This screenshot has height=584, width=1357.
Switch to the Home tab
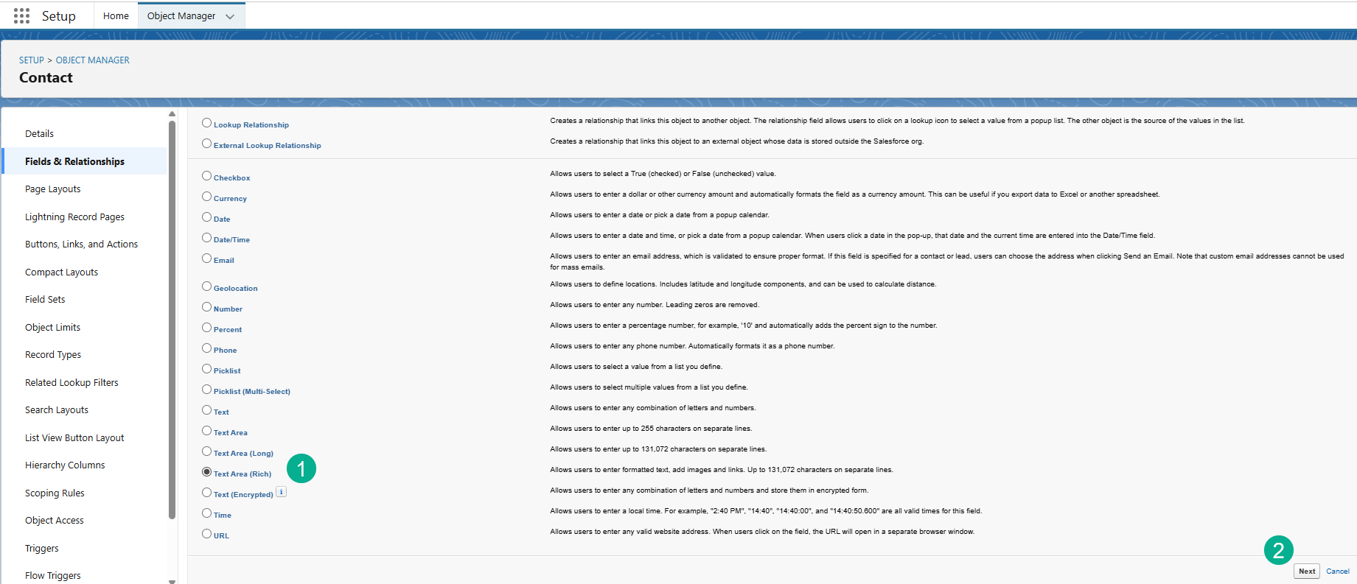tap(116, 15)
